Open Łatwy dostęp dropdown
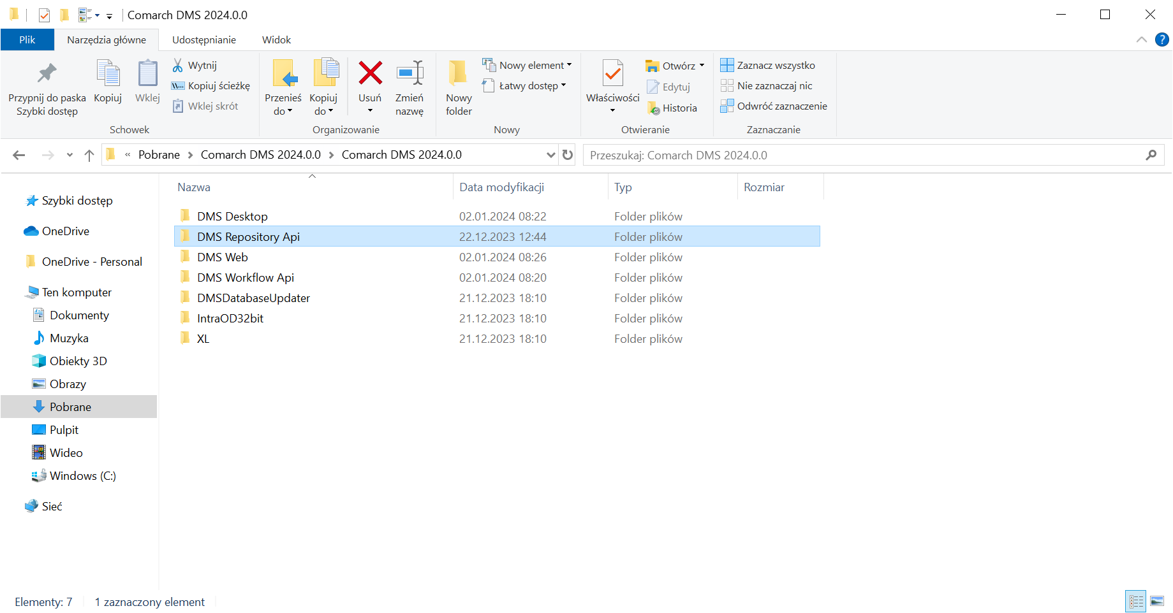1173x613 pixels. pyautogui.click(x=524, y=85)
